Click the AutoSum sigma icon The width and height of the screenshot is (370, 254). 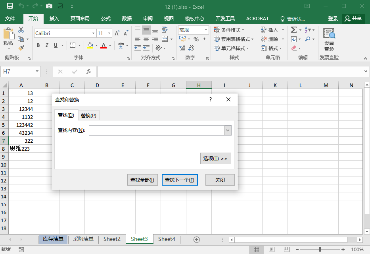point(293,30)
